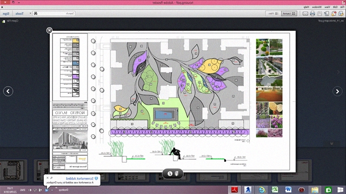Image resolution: width=346 pixels, height=194 pixels.
Task: Open the red round app in taskbar
Action: click(x=302, y=190)
